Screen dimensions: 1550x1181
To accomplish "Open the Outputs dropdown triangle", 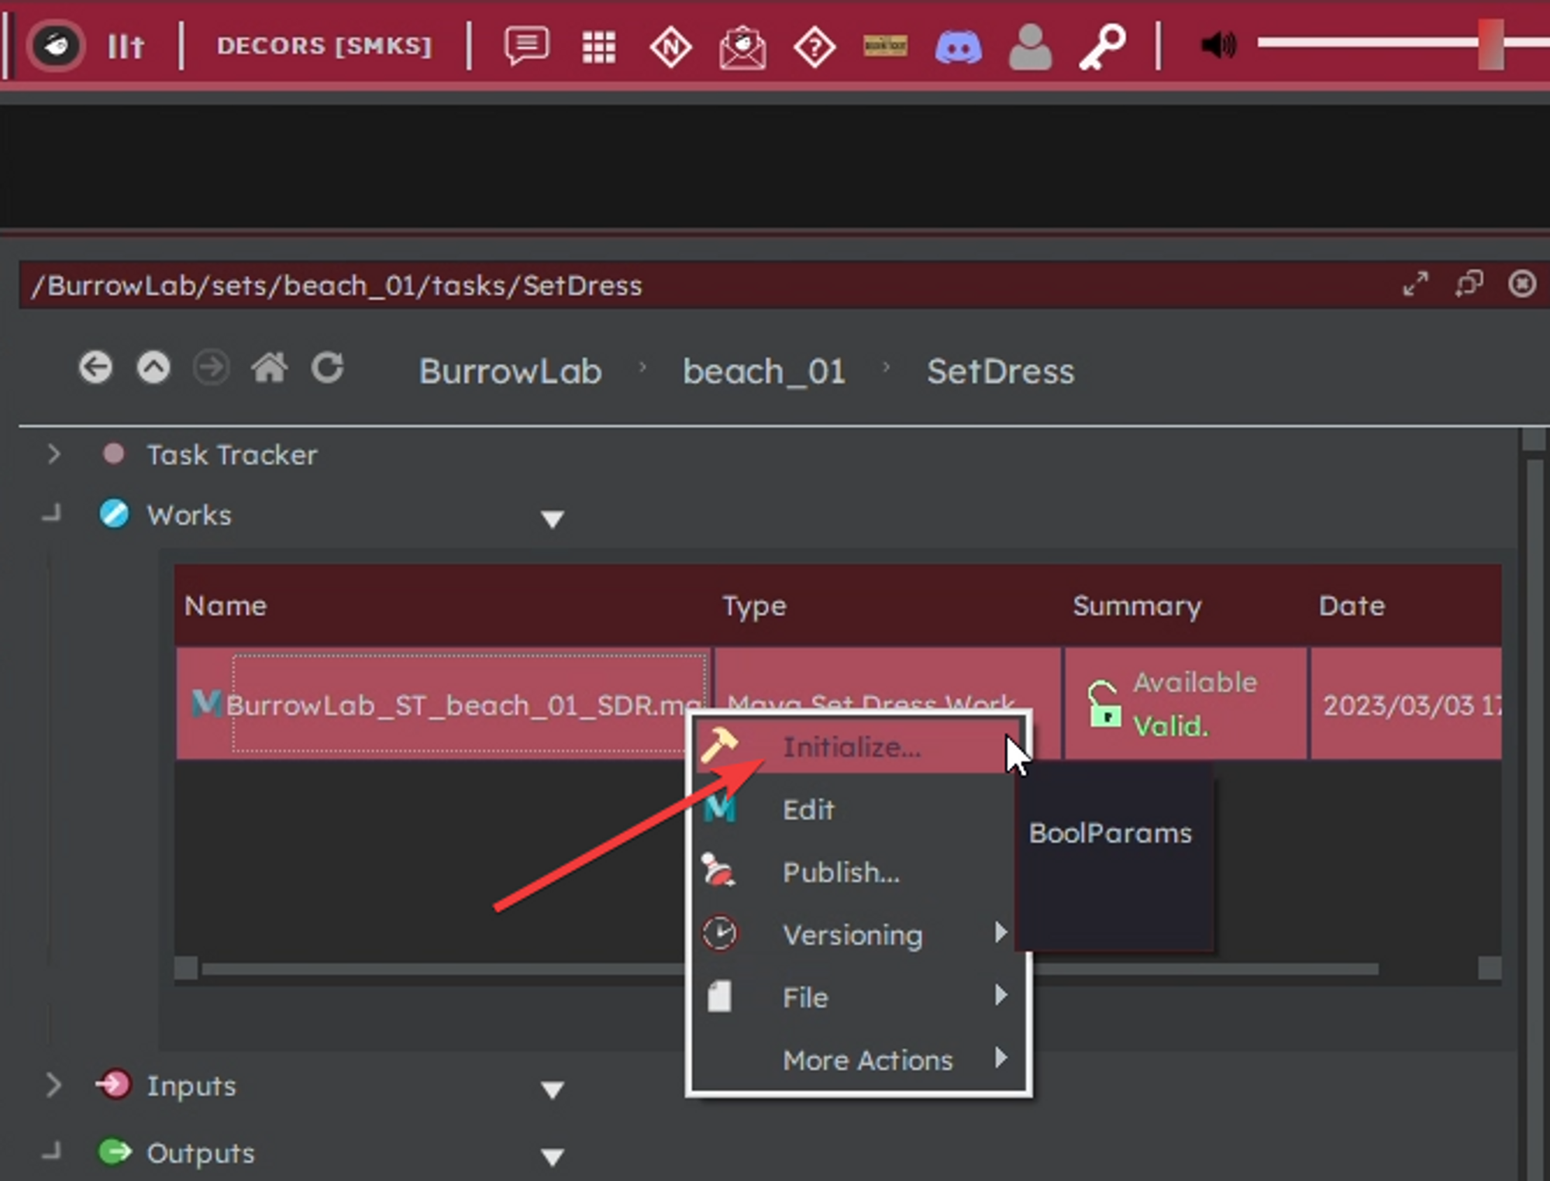I will [552, 1157].
